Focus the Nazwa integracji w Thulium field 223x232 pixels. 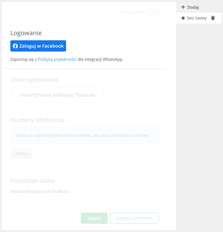tap(85, 201)
